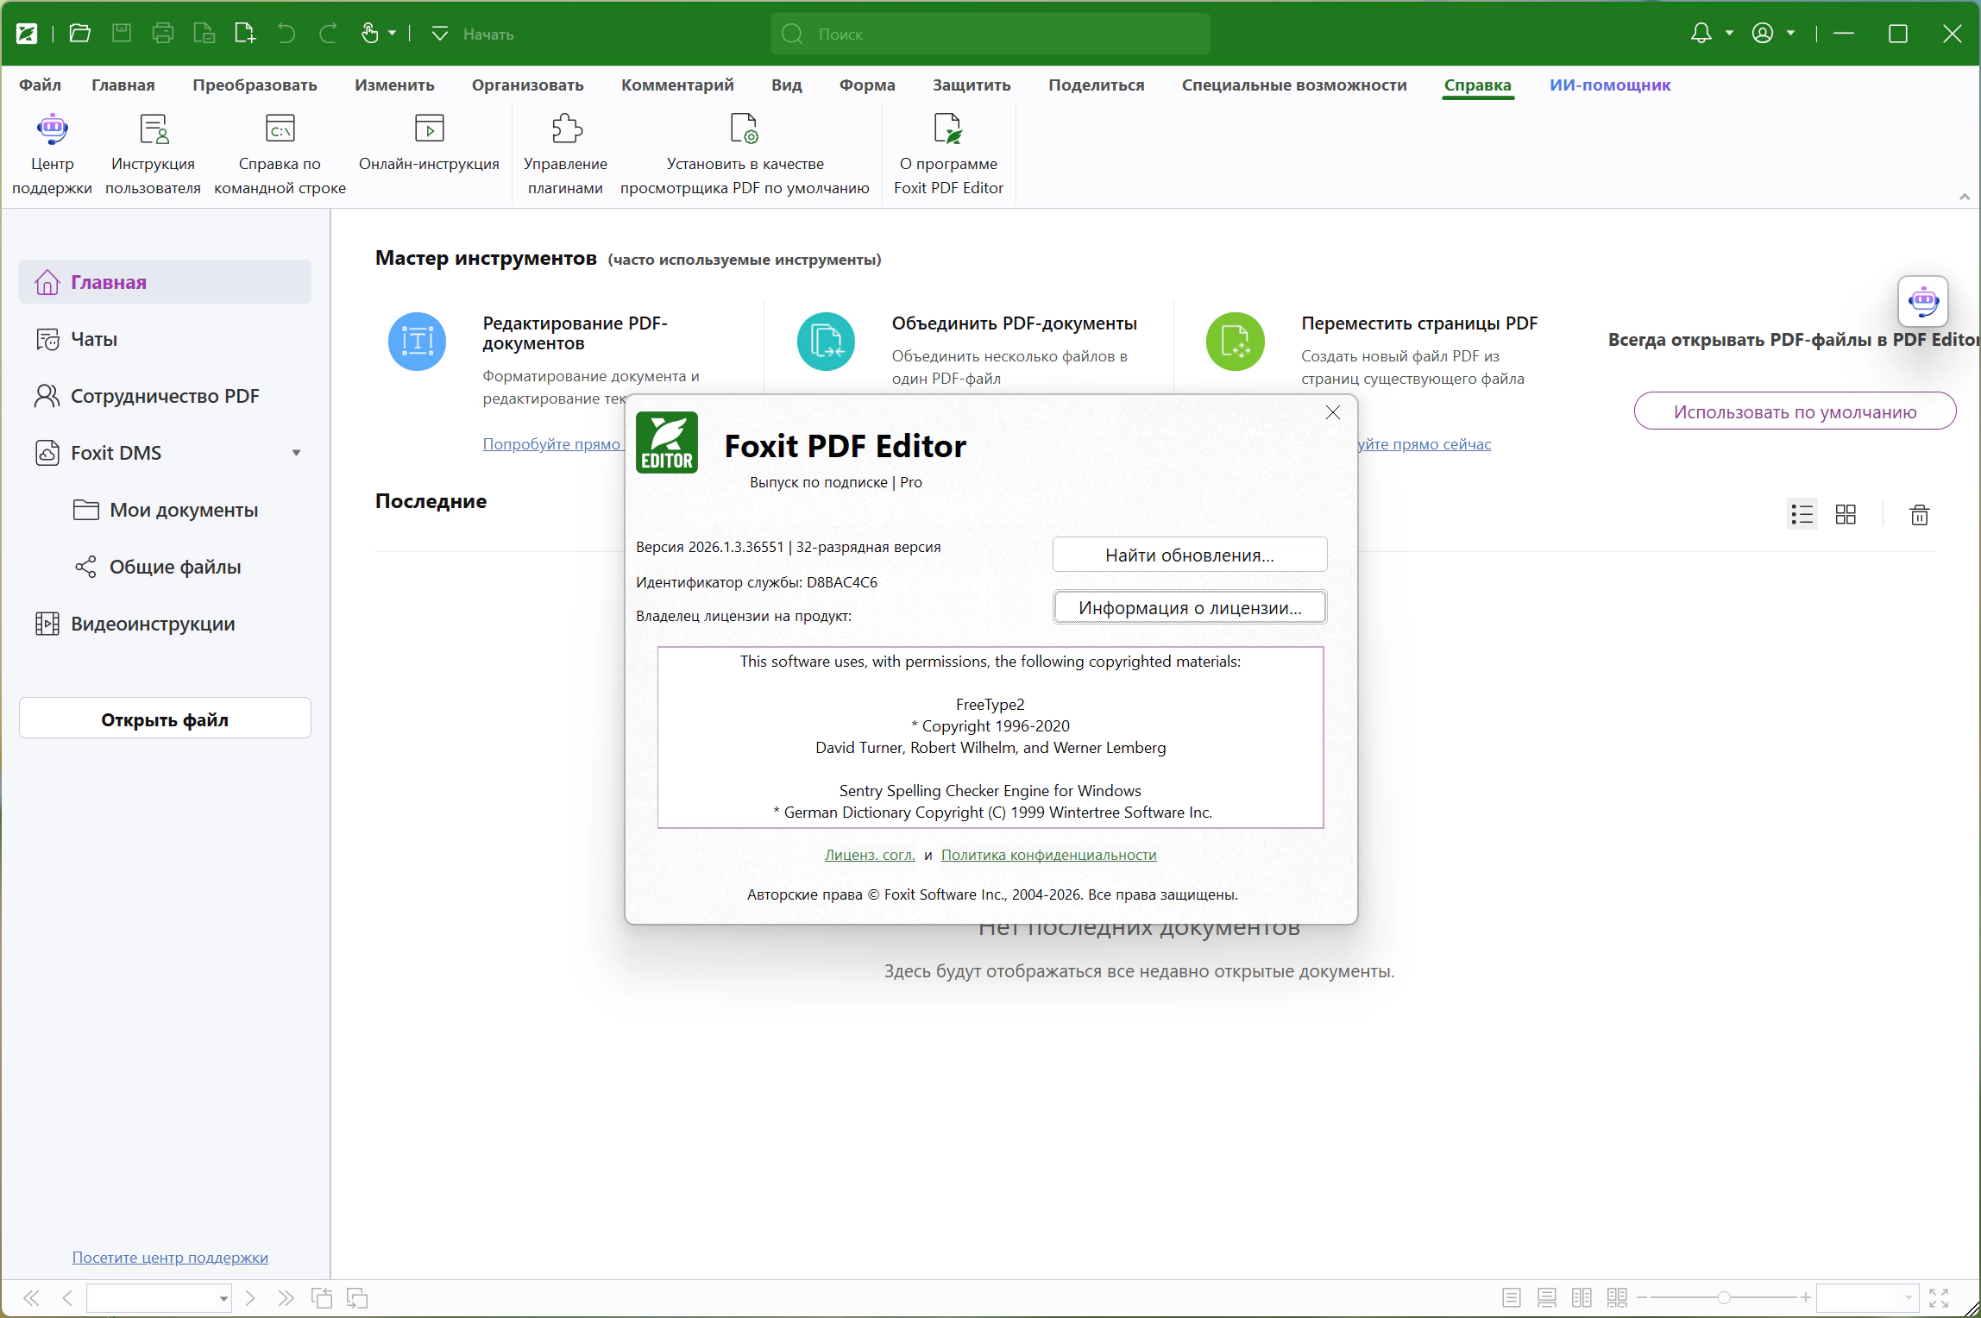Click the undo arrow in the title bar

pos(286,34)
